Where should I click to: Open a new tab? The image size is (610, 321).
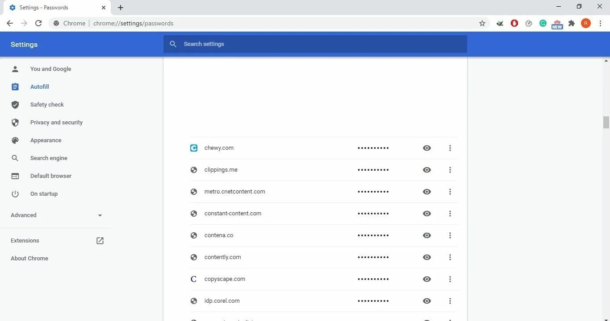tap(121, 8)
